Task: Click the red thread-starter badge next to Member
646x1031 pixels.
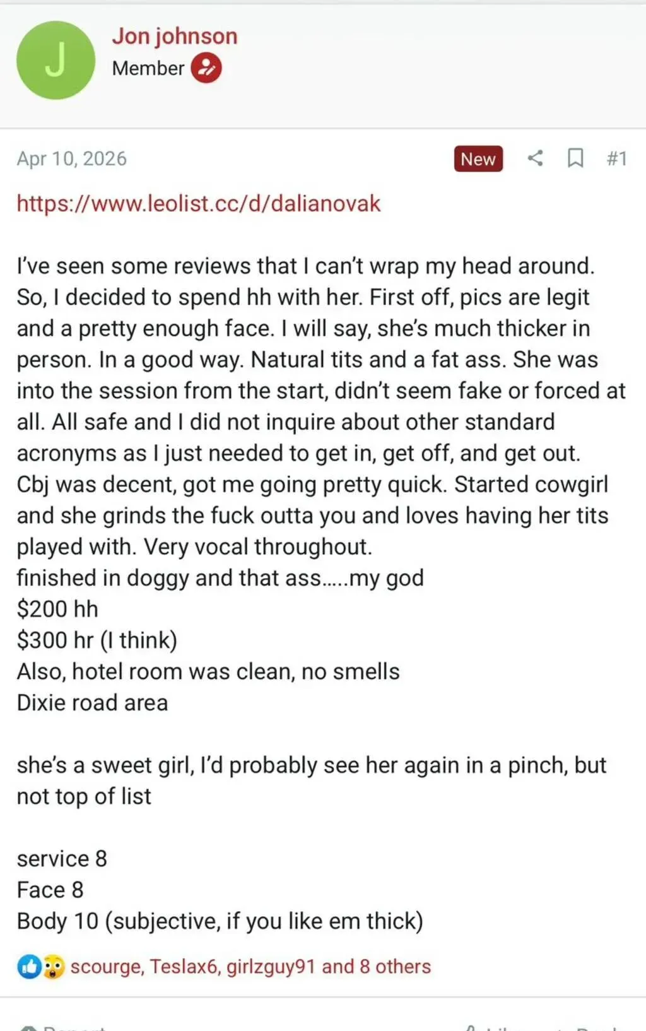Action: (x=206, y=68)
